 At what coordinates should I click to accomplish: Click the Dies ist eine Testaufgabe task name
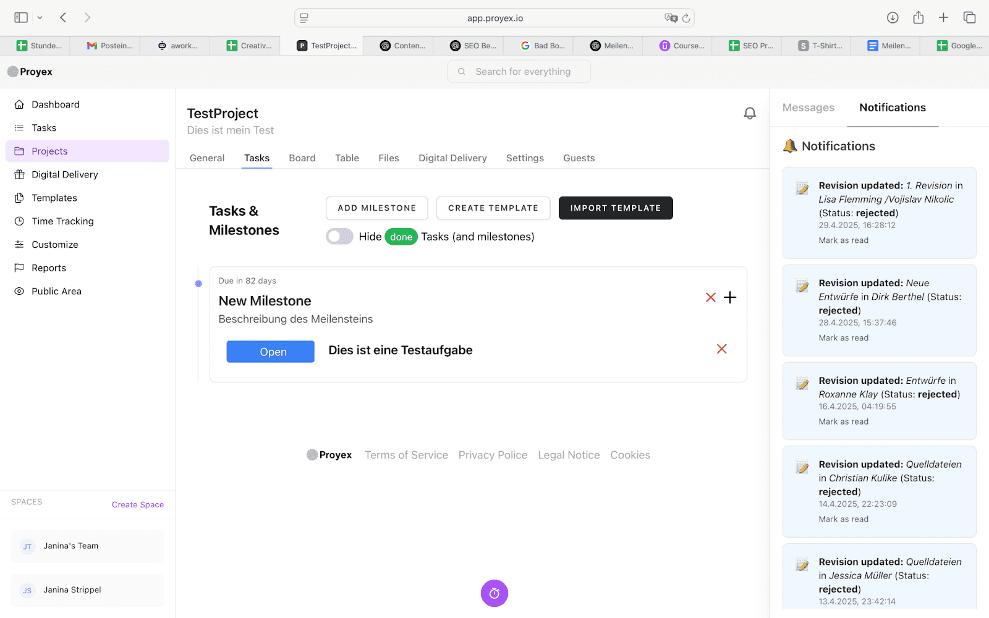pos(401,350)
